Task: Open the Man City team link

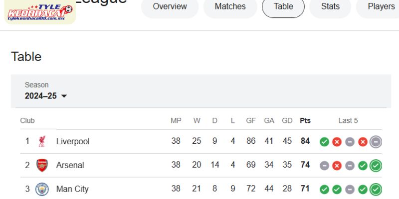Action: point(72,189)
